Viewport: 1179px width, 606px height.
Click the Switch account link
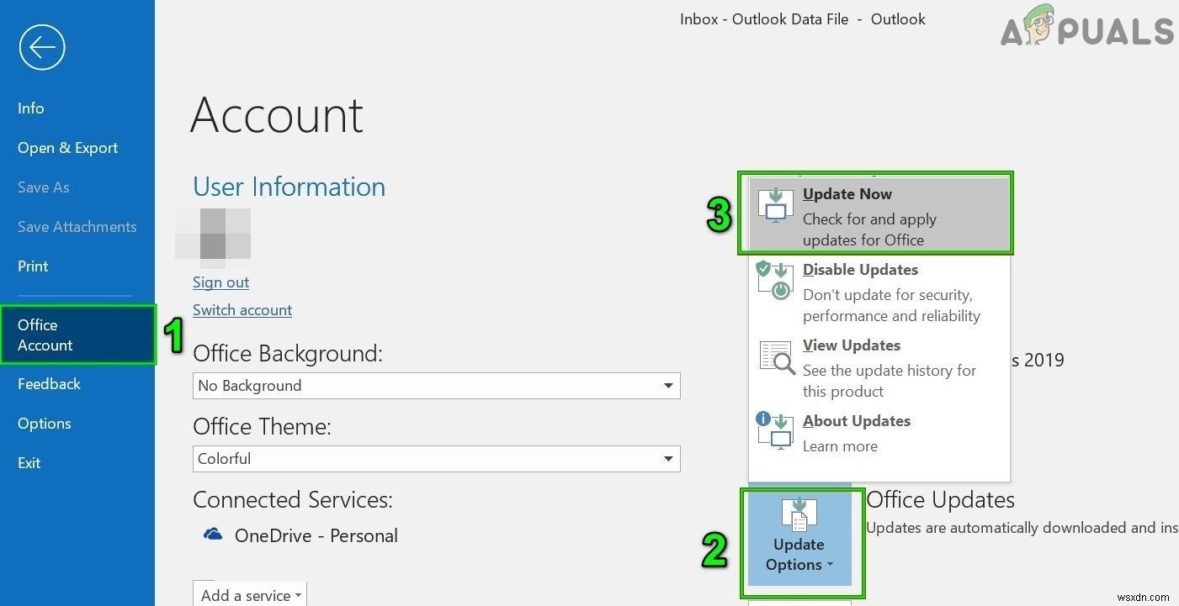click(x=242, y=309)
